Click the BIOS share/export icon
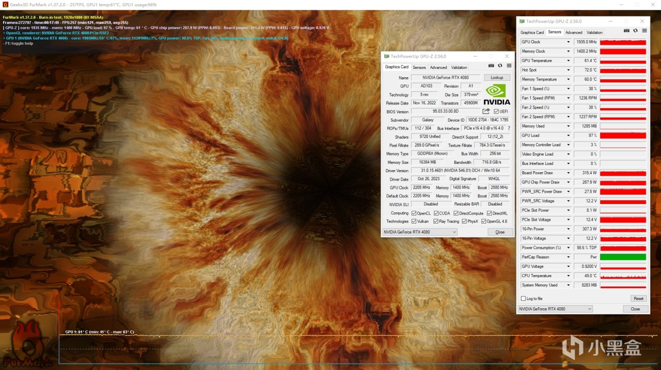The width and height of the screenshot is (661, 370). 486,111
